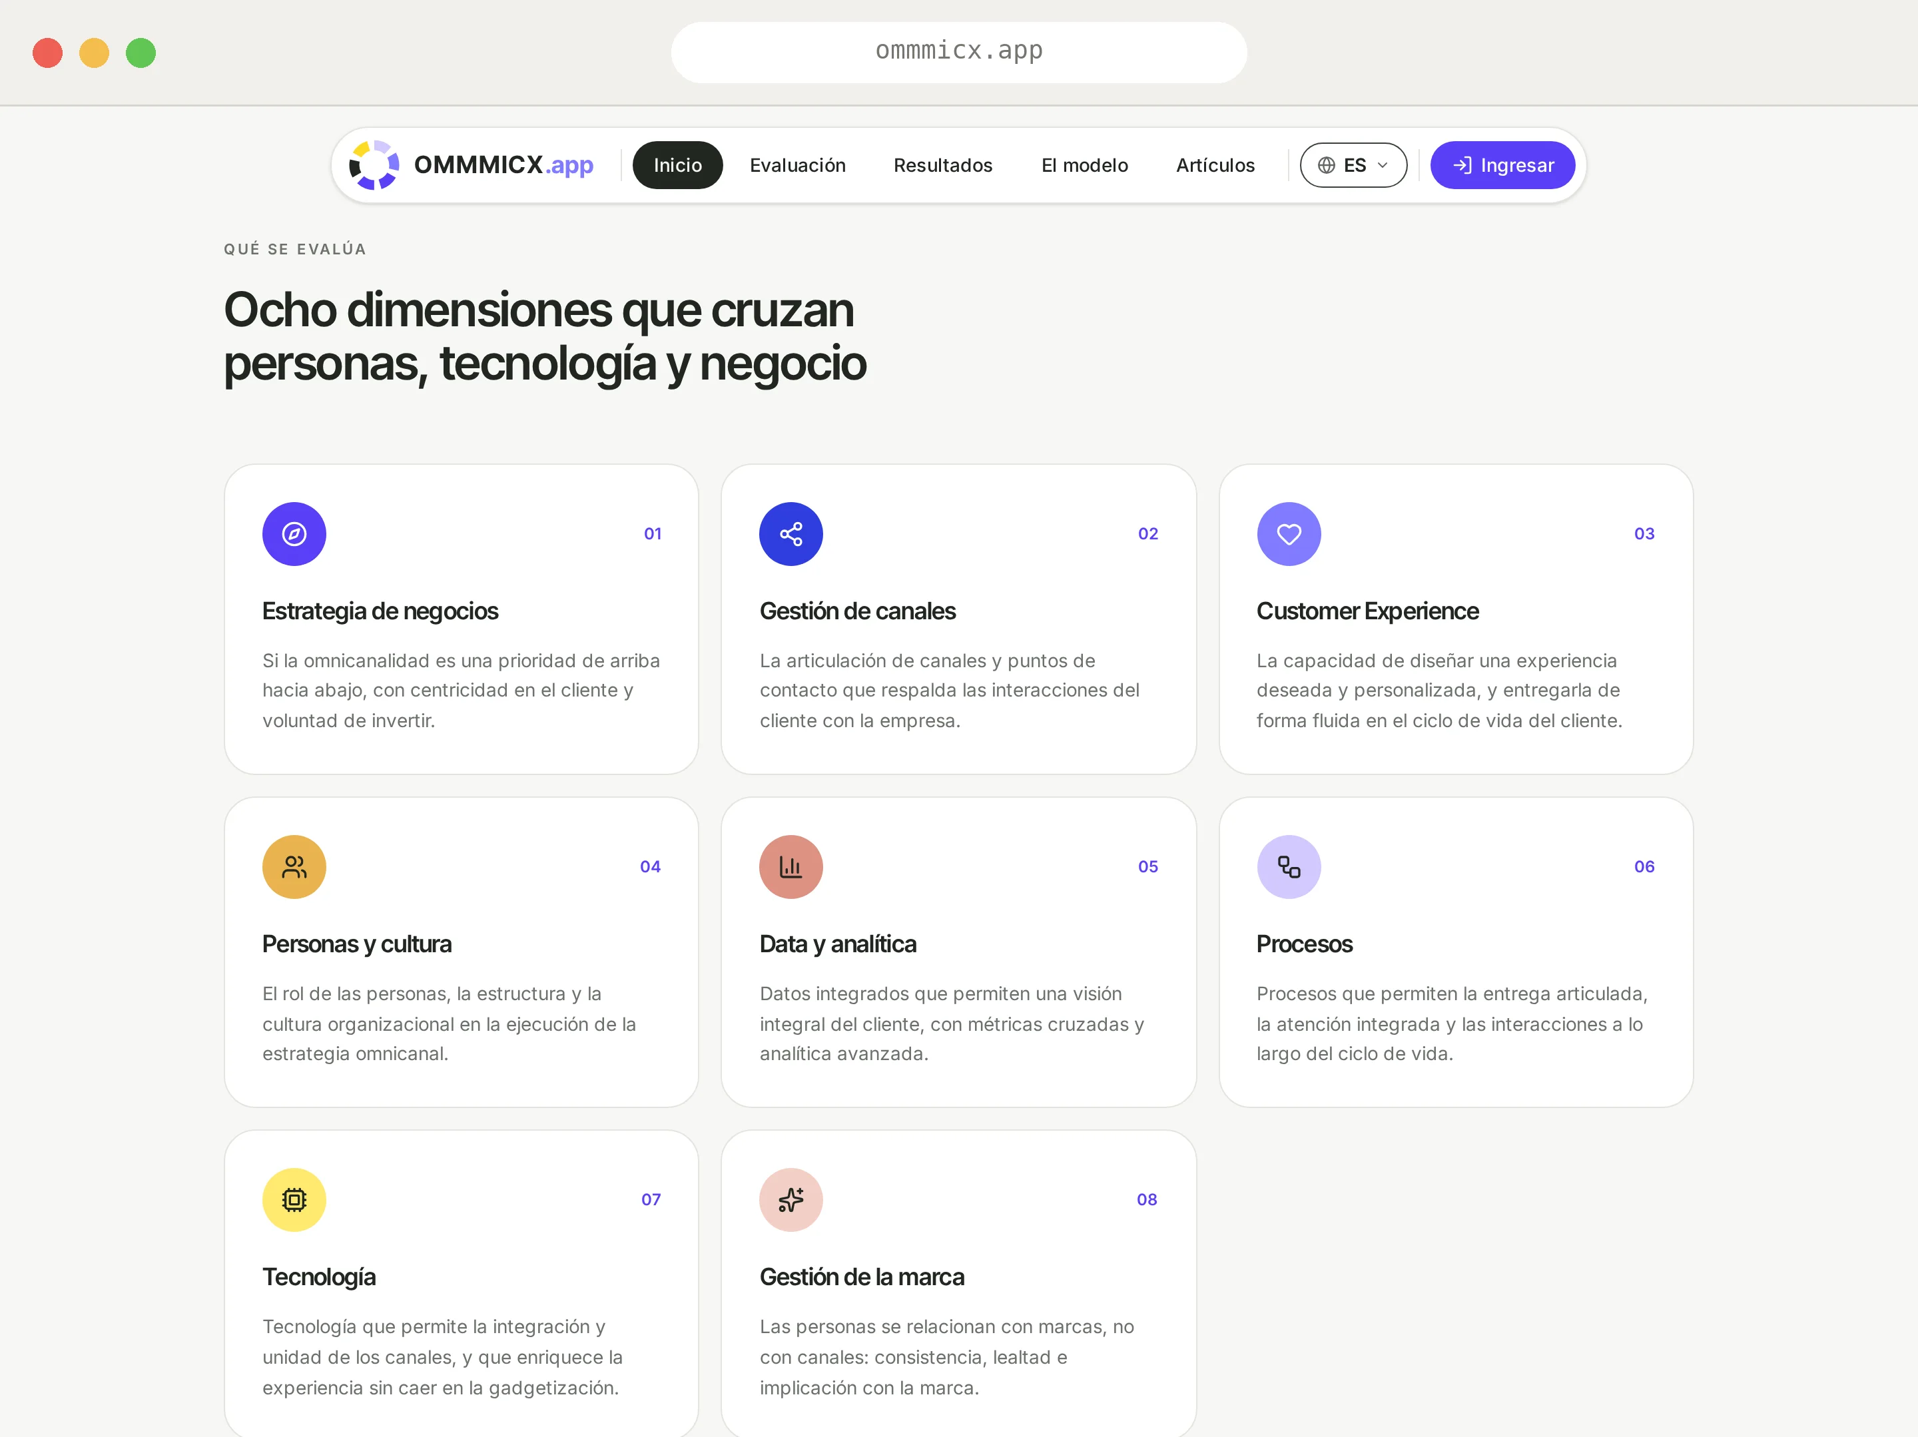Click the 07 card number
Screen dimensions: 1918x1437
(650, 1200)
